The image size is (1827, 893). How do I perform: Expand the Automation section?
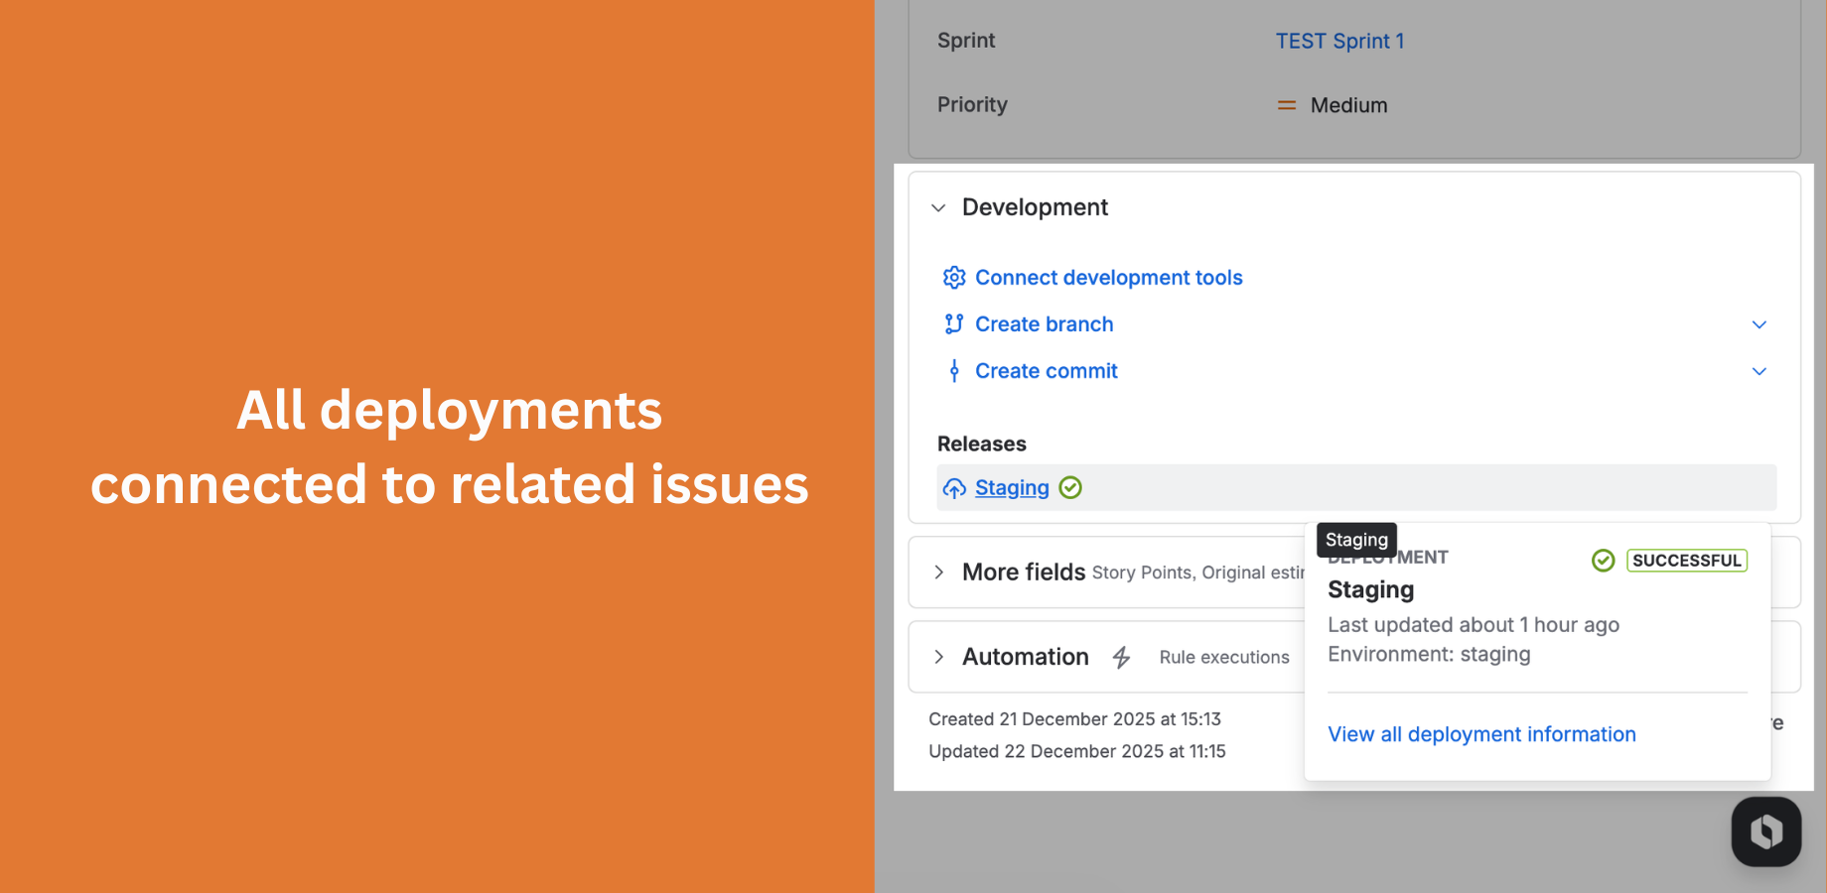click(x=937, y=656)
